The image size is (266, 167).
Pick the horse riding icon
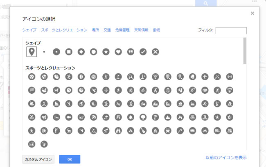56,90
